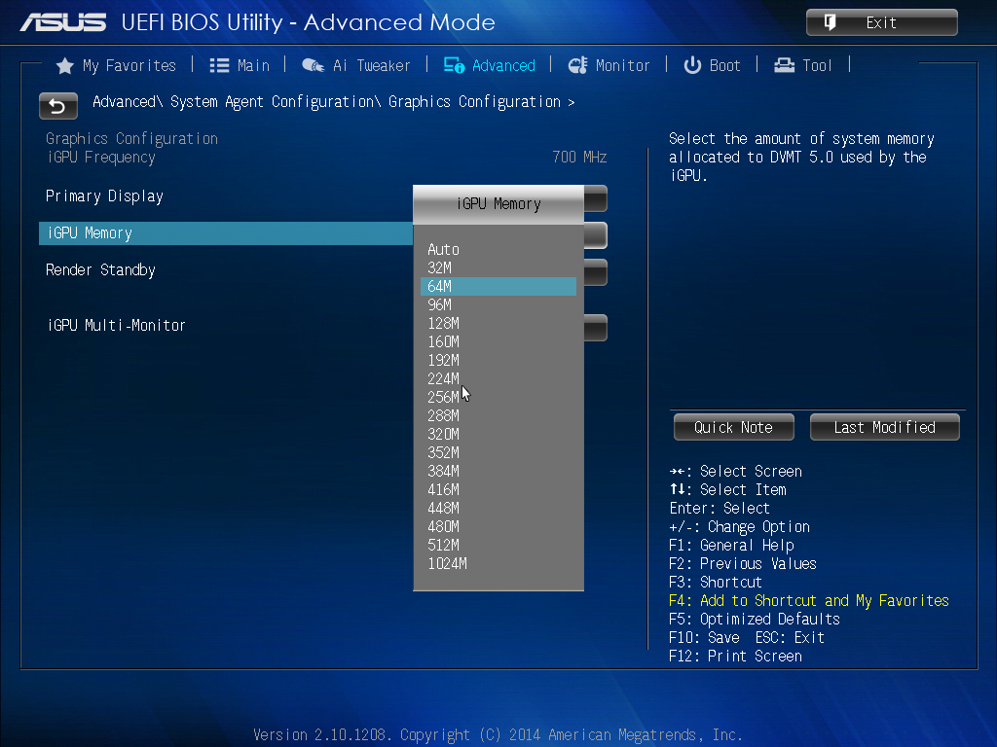Open the Ai Tweaker tab

click(356, 65)
